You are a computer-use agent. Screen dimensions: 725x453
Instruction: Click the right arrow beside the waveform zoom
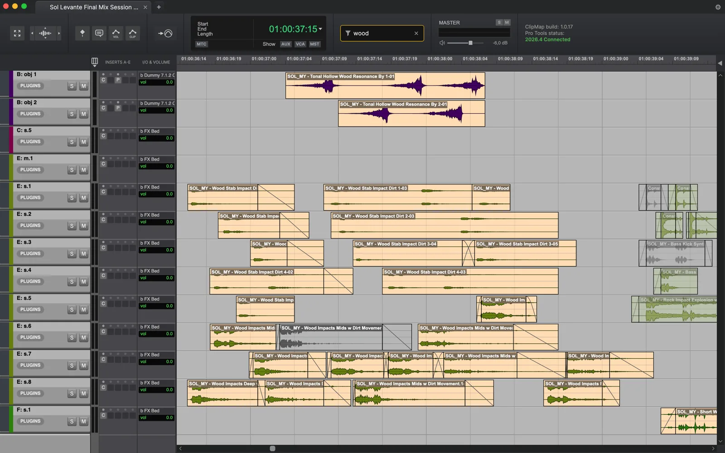tap(59, 33)
